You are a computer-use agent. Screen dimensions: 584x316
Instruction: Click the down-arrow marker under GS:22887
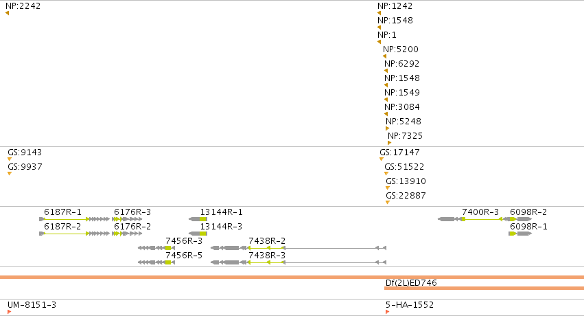(x=388, y=203)
